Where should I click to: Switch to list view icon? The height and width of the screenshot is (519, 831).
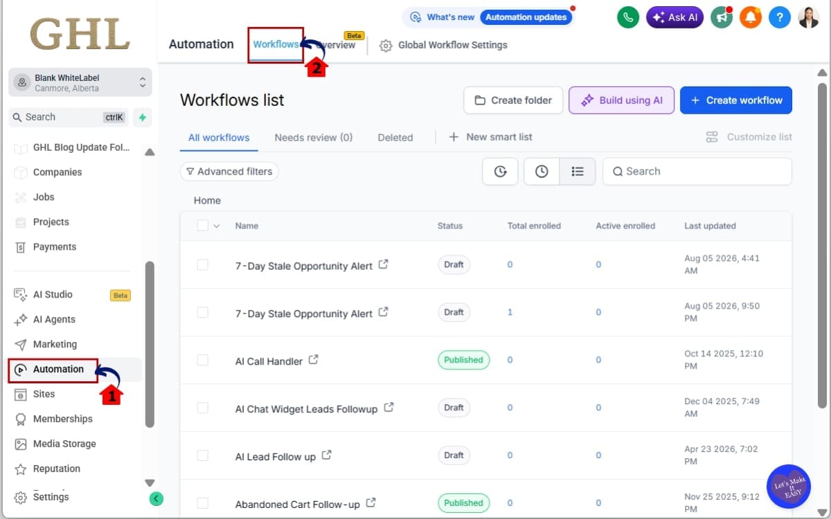(x=578, y=172)
